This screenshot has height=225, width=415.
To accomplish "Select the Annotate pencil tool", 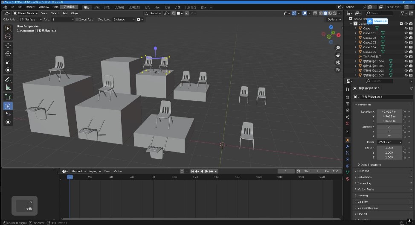I will point(8,79).
